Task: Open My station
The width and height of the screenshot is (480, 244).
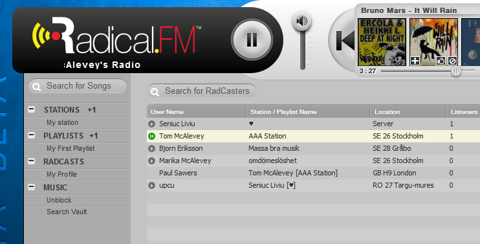Action: (63, 122)
